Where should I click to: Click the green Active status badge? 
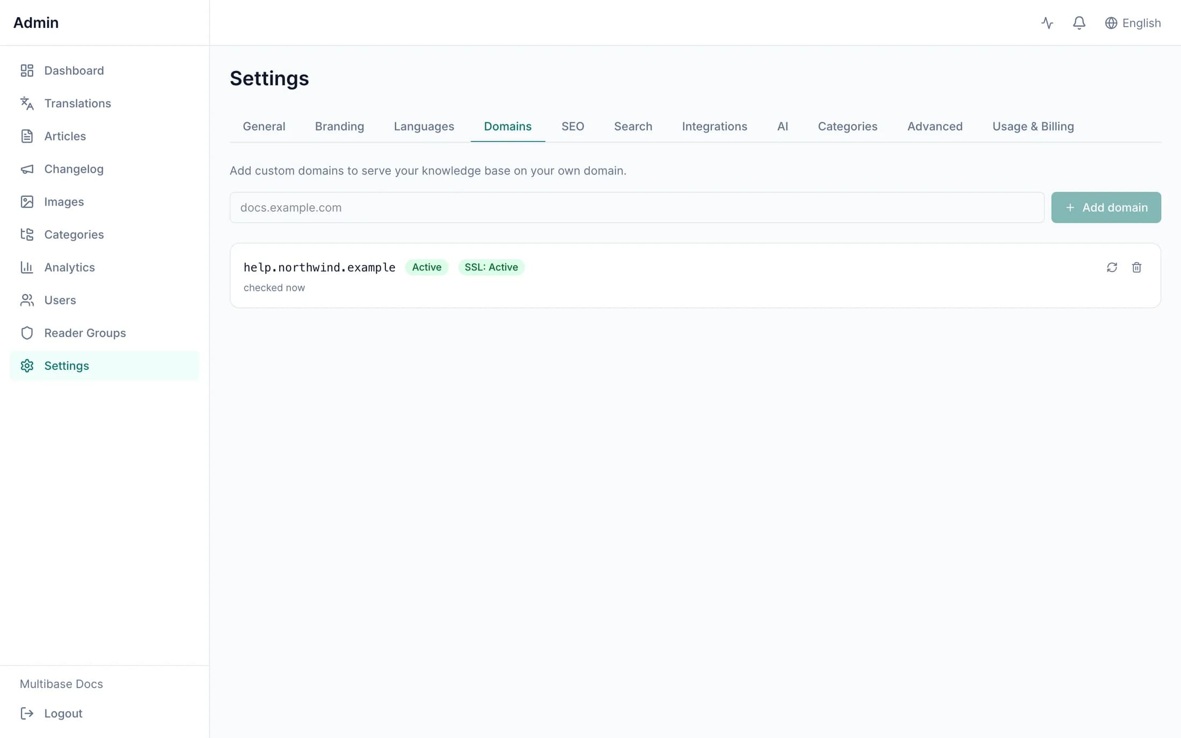(427, 267)
